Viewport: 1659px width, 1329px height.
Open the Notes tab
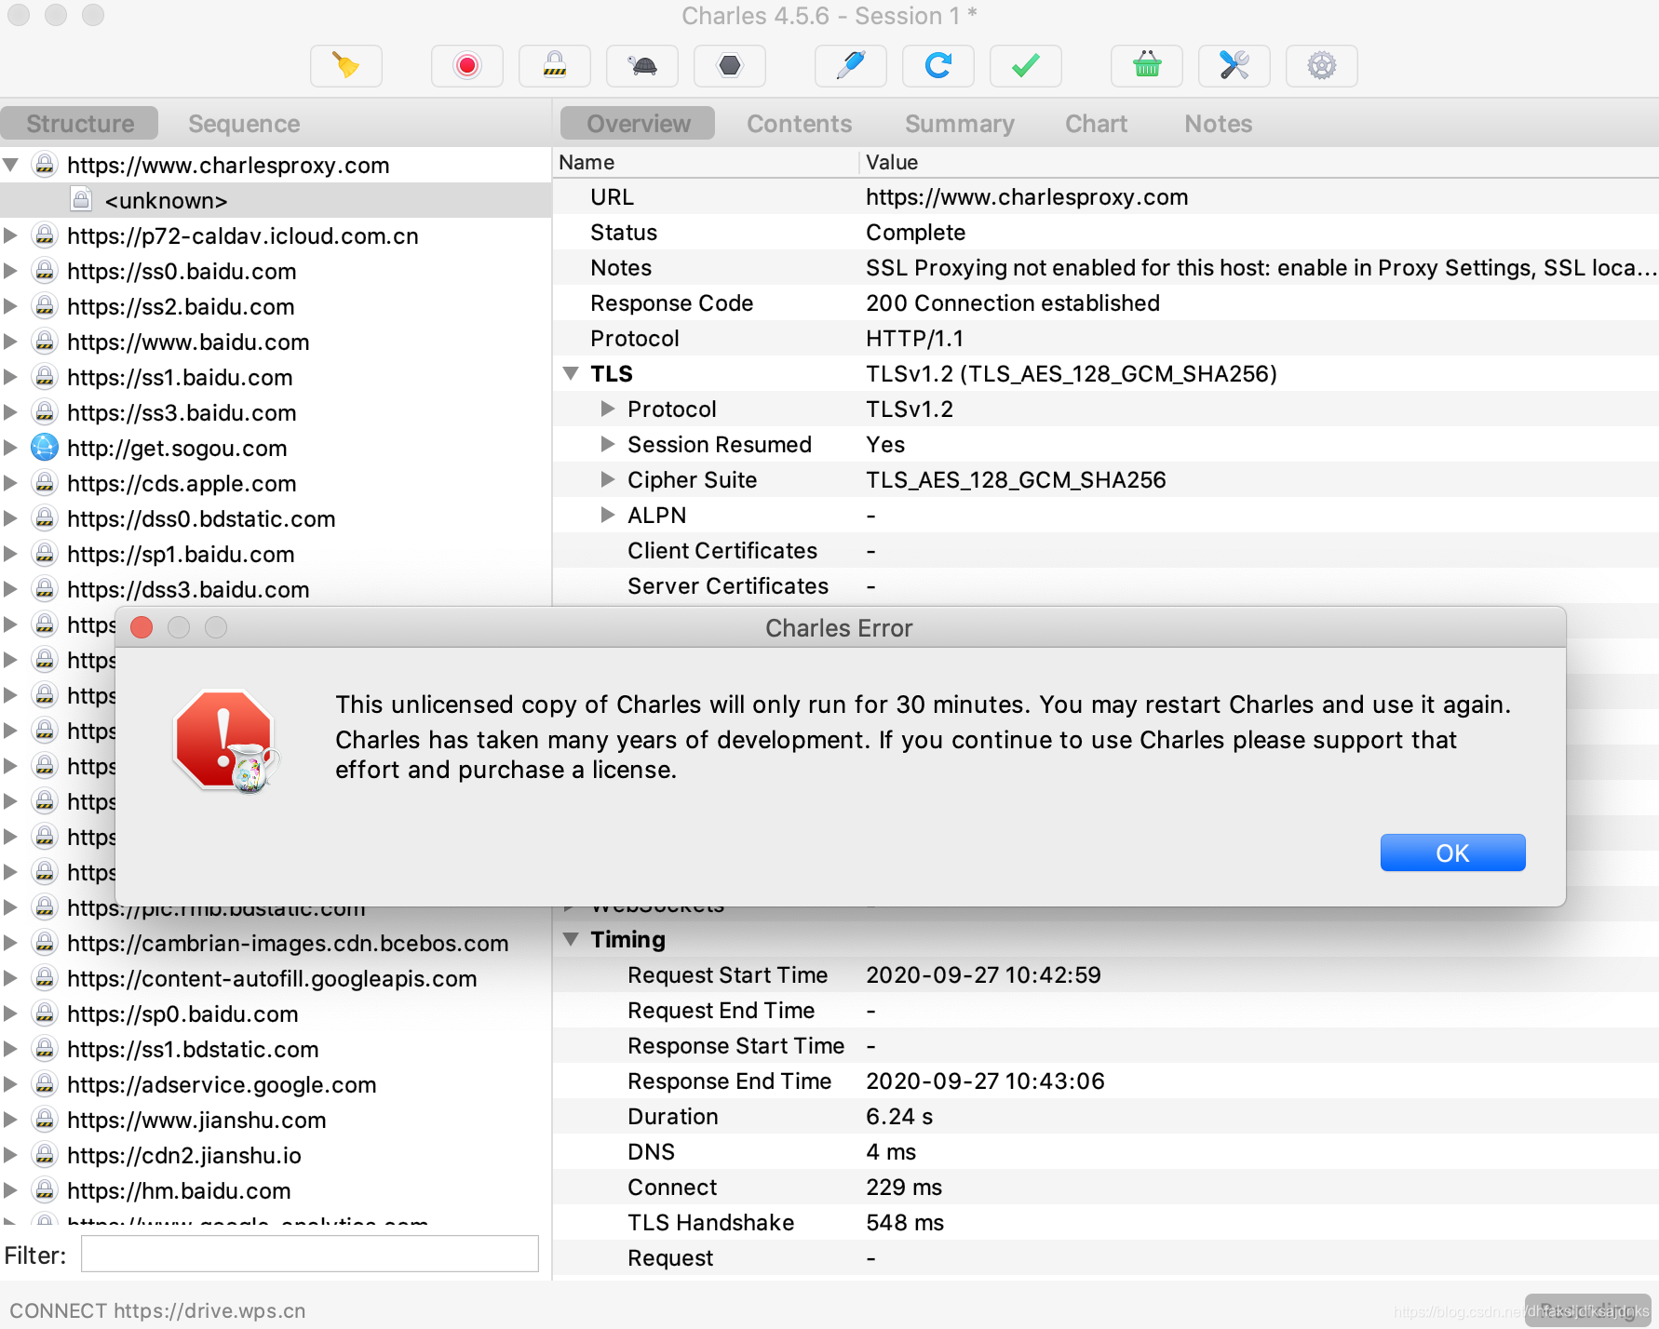1219,124
